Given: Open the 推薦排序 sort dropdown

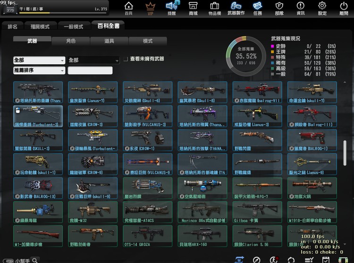Looking at the screenshot, I should 39,70.
